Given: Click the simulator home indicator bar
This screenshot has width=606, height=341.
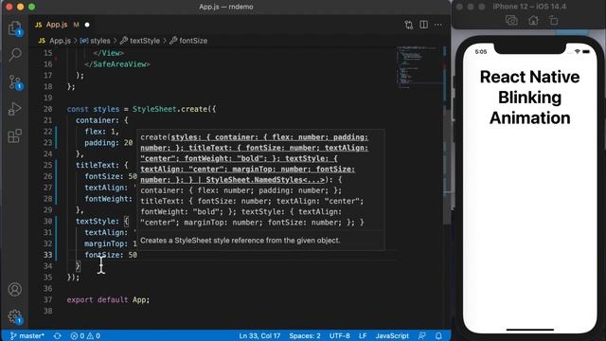Looking at the screenshot, I should tap(530, 330).
